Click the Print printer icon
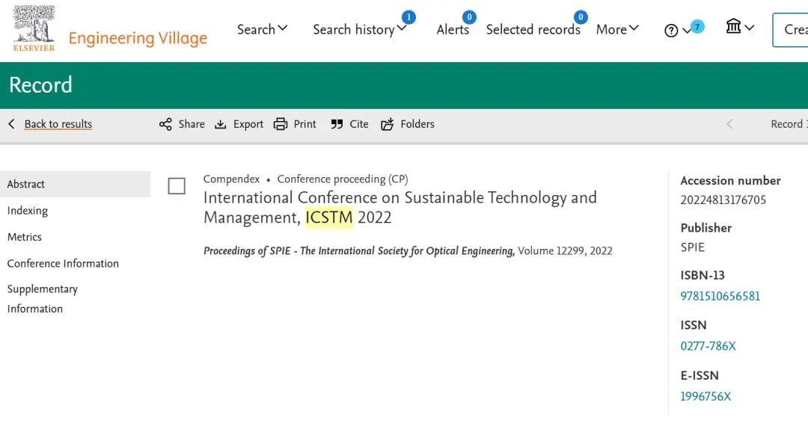The width and height of the screenshot is (808, 426). [x=281, y=124]
